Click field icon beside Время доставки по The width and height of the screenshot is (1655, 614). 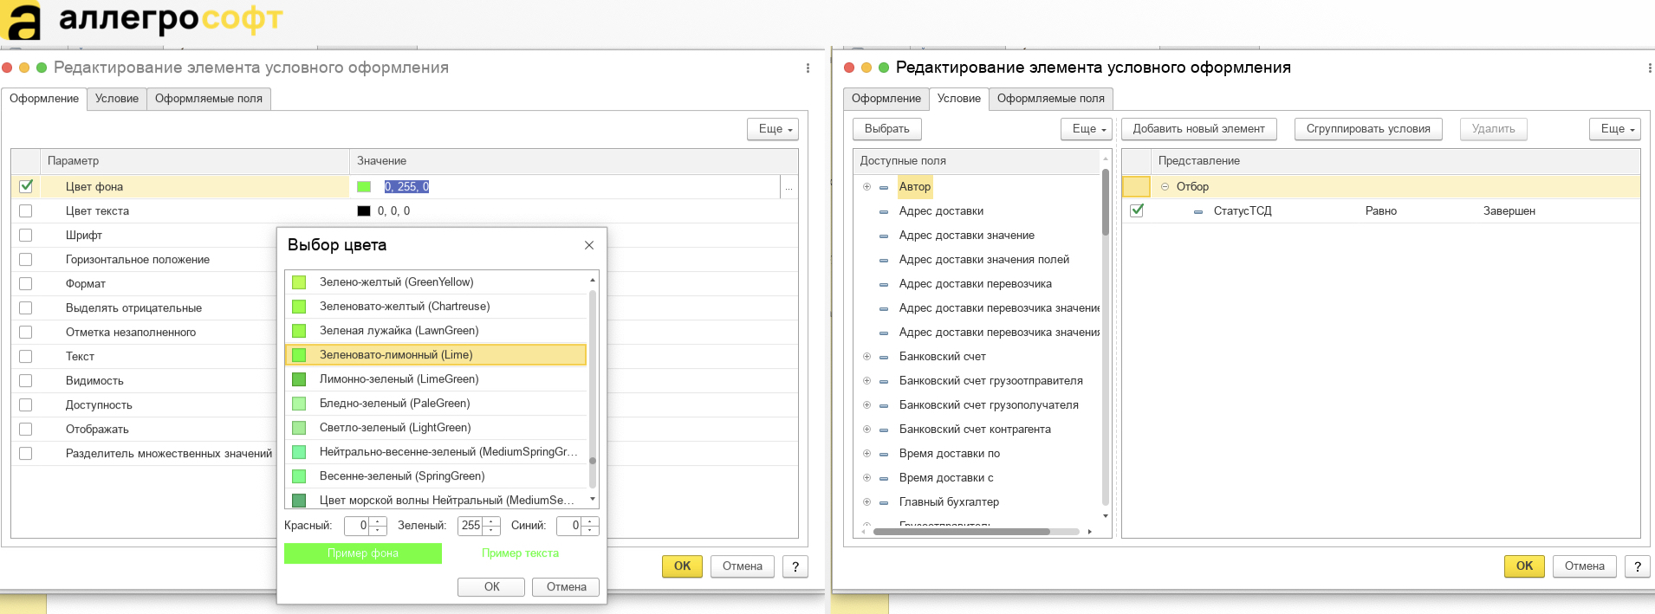click(x=884, y=454)
